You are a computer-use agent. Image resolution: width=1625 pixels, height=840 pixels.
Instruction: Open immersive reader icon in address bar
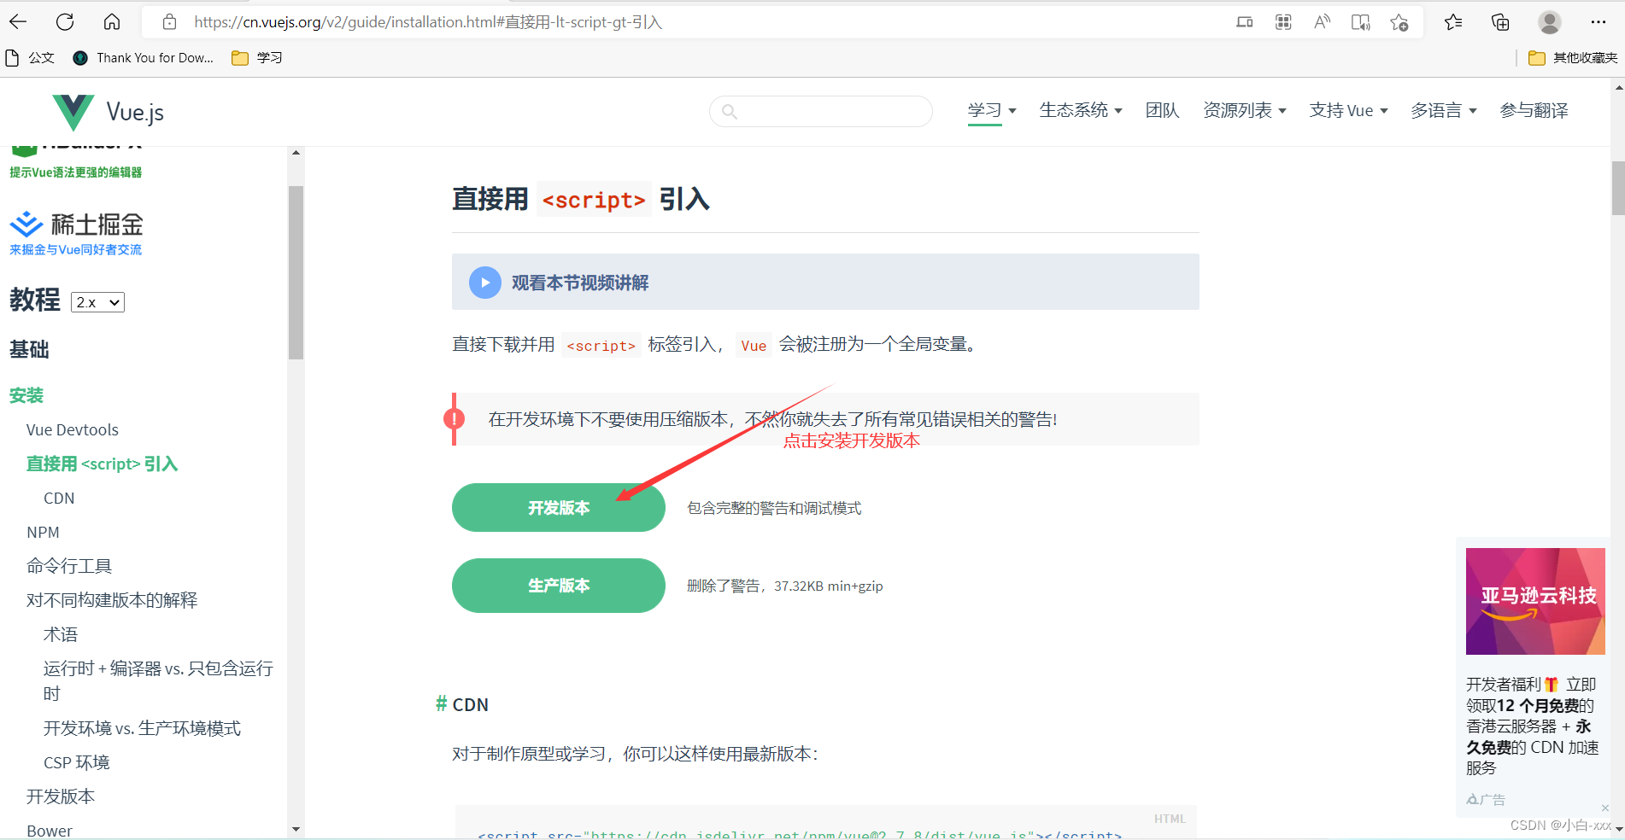[1360, 22]
